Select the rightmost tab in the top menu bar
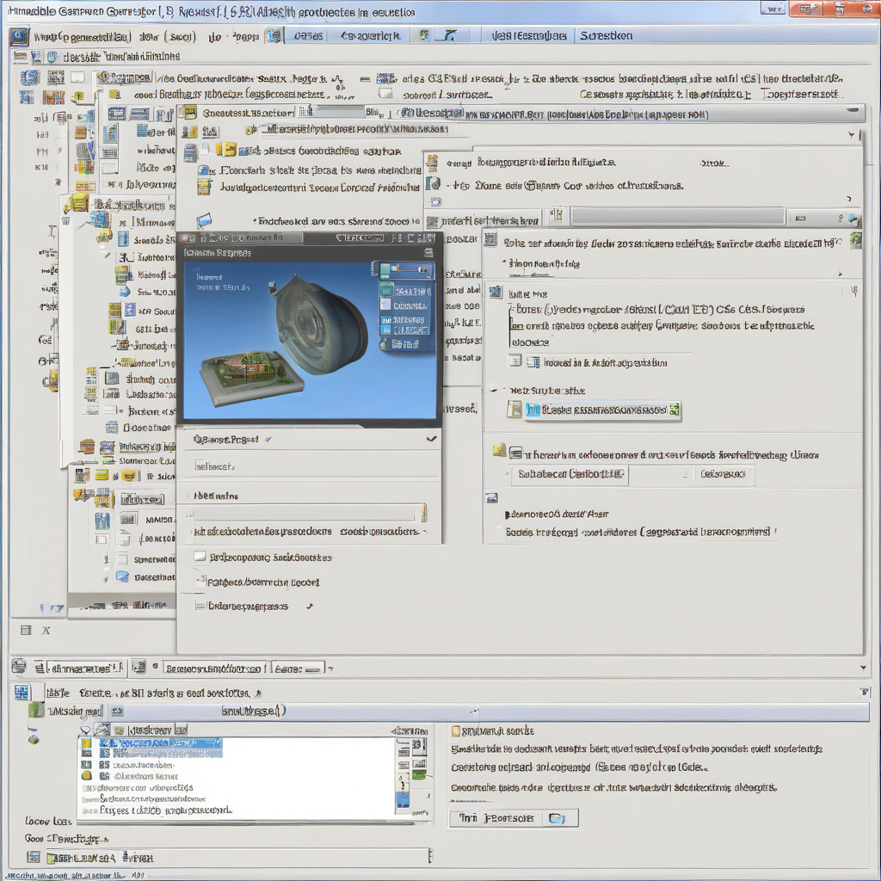881x881 pixels. point(607,36)
